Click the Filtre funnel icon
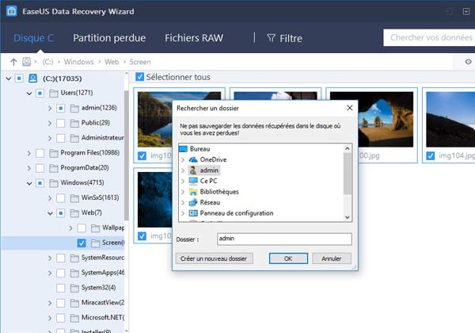475x333 pixels. click(271, 38)
